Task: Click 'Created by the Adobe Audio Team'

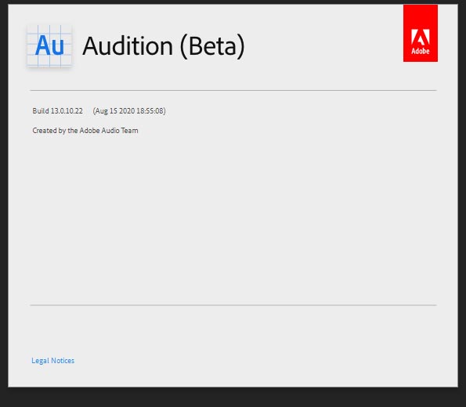Action: 85,131
